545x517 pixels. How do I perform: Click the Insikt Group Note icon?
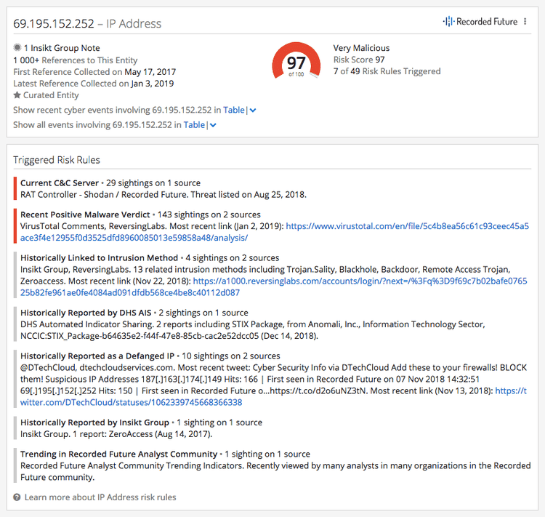17,47
